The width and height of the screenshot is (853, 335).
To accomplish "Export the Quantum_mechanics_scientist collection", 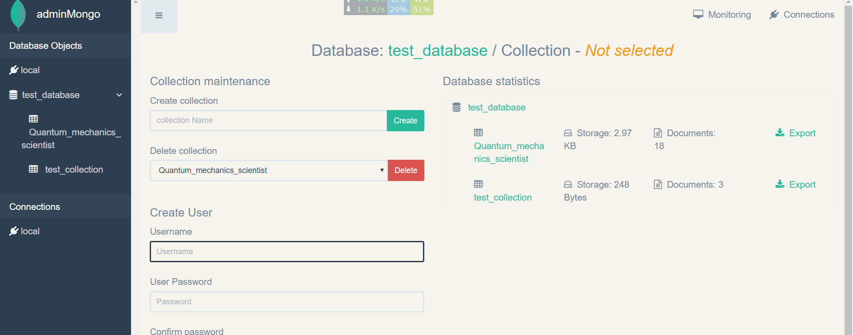I will [x=802, y=133].
